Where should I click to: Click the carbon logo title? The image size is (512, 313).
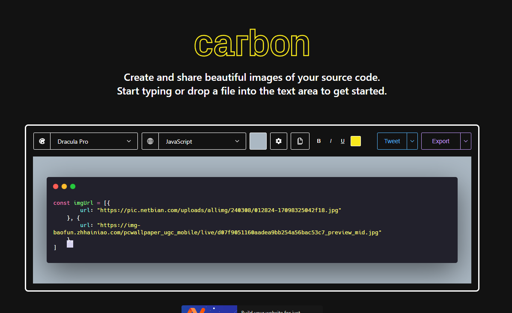[252, 44]
